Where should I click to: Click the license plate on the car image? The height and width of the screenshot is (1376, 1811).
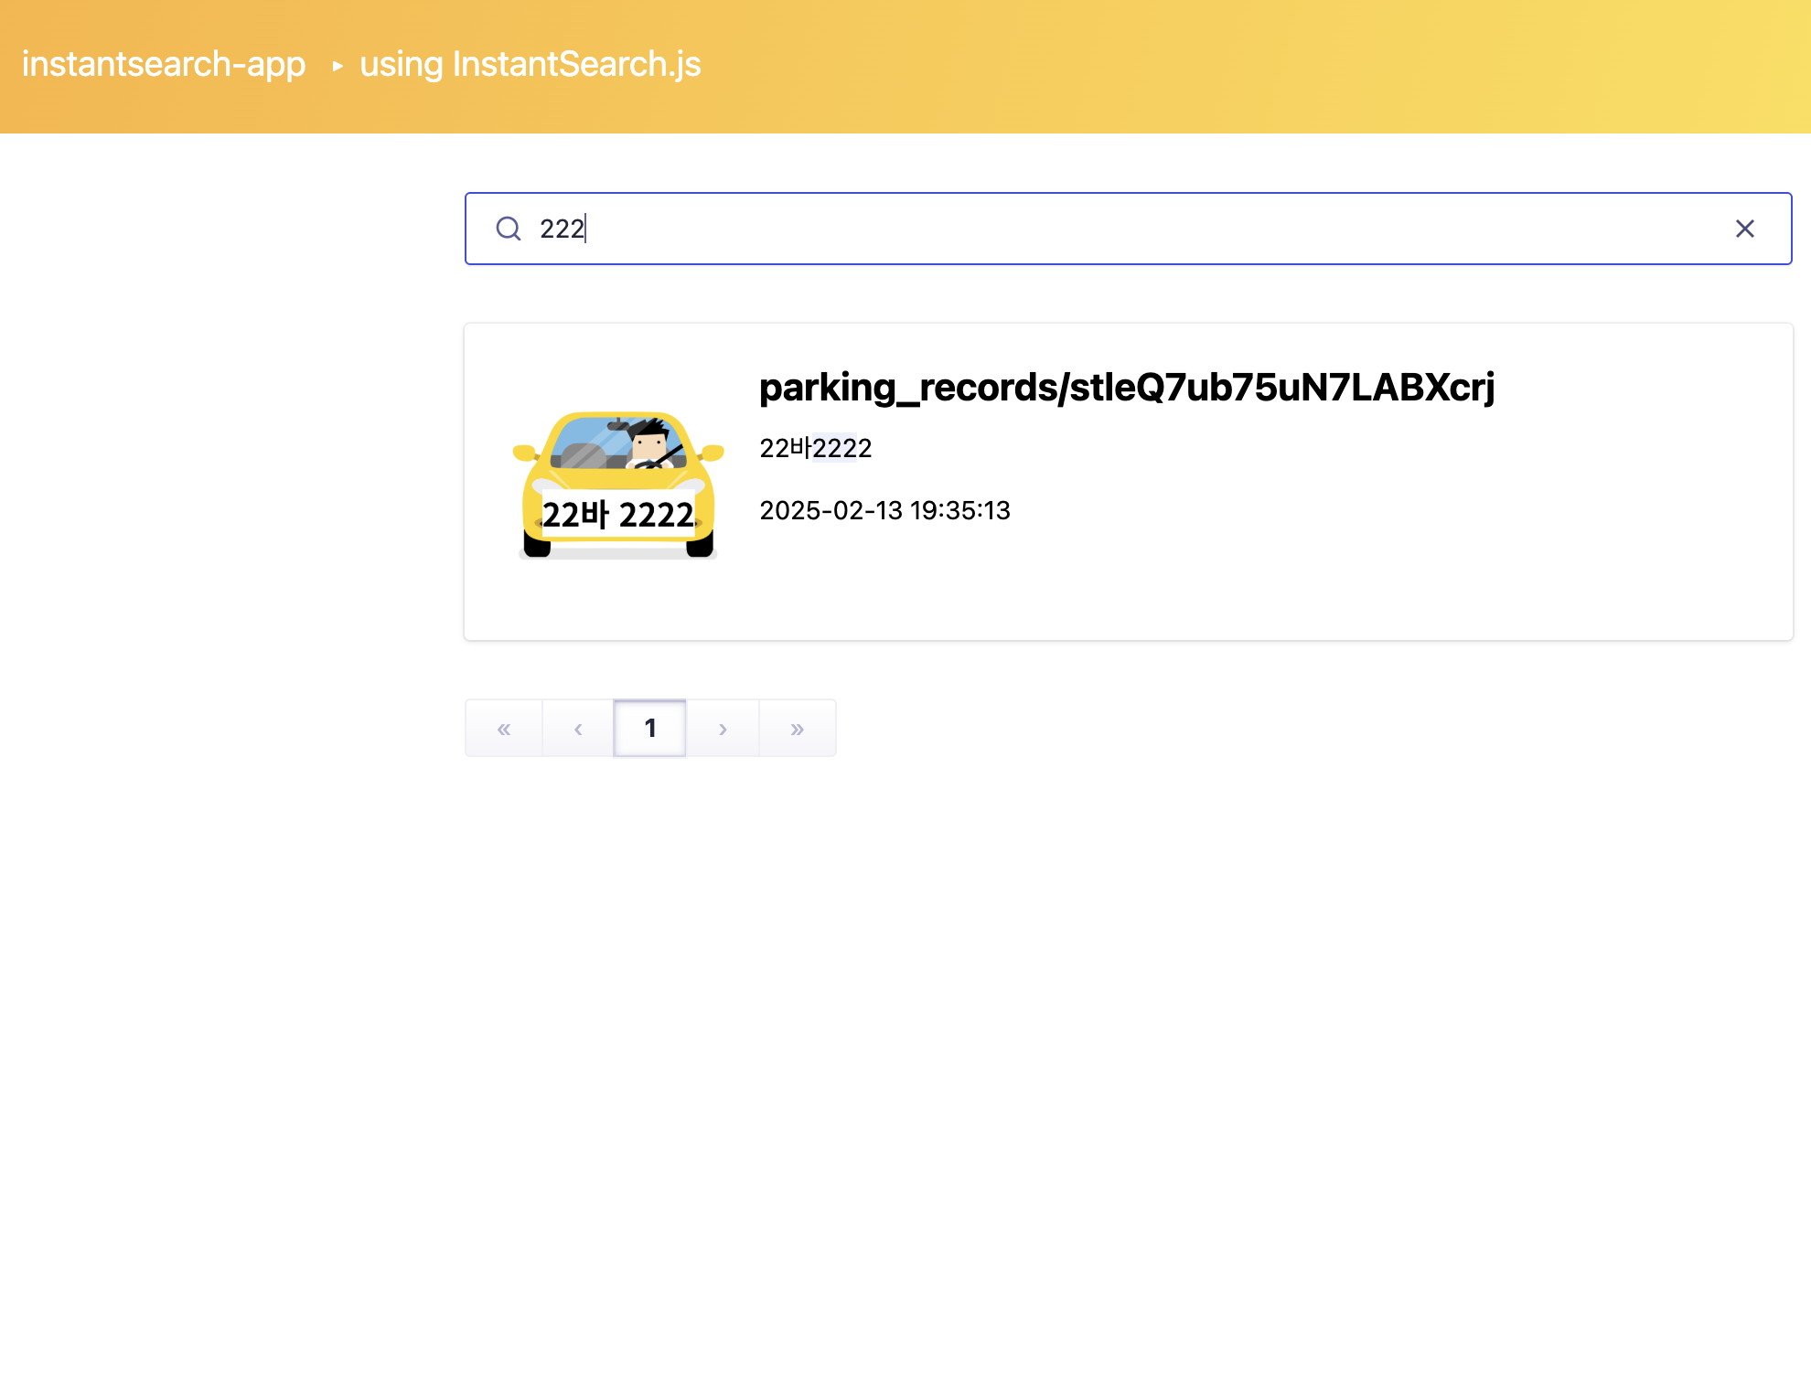coord(618,515)
